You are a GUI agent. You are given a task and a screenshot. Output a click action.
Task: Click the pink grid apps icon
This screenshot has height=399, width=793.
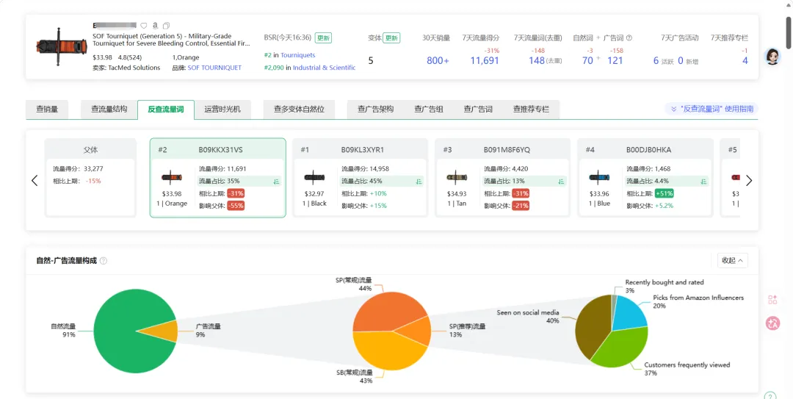click(x=772, y=300)
